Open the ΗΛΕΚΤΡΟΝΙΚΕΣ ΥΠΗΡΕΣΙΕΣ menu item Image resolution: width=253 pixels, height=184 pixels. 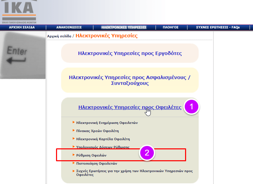pyautogui.click(x=124, y=27)
